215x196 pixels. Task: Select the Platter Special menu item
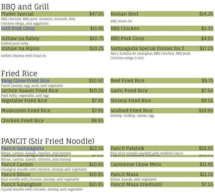pyautogui.click(x=17, y=14)
